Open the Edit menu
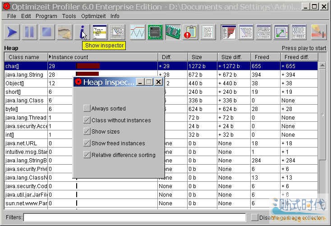Viewport: 331px width, 226px height. (x=26, y=16)
